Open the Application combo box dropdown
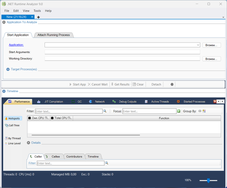The width and height of the screenshot is (227, 188). tap(198, 45)
